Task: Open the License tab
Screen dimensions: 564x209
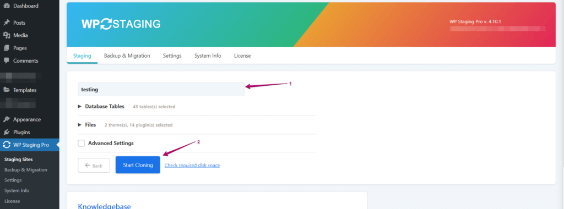Action: 242,56
